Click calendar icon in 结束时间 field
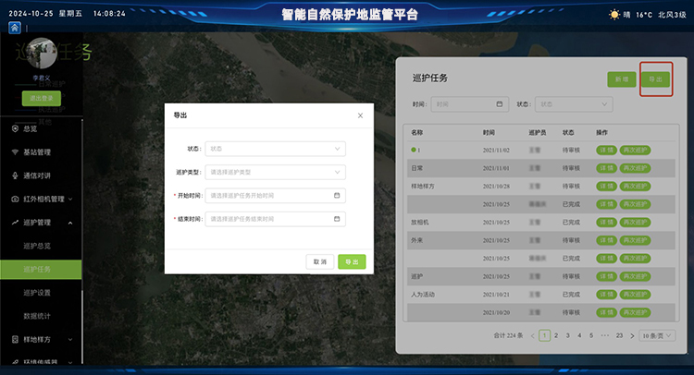The width and height of the screenshot is (694, 375). point(337,219)
